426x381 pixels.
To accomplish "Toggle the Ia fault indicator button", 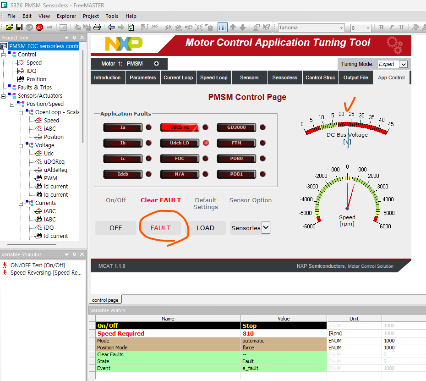I will (x=122, y=127).
